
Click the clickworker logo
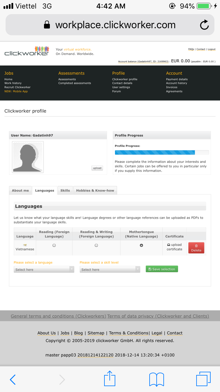27,51
